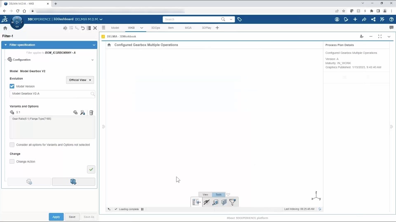The width and height of the screenshot is (396, 222).
Task: Open the DELMIA M.O.M. dashboard dropdown
Action: pyautogui.click(x=101, y=19)
